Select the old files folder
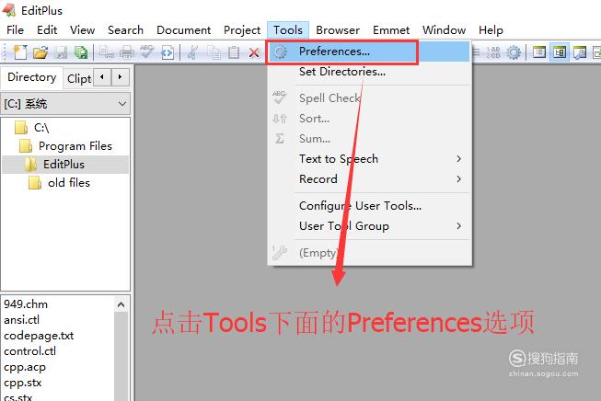Image resolution: width=601 pixels, height=401 pixels. (x=69, y=183)
